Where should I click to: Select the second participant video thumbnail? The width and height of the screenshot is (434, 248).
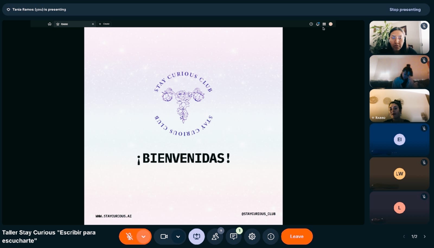pos(399,71)
